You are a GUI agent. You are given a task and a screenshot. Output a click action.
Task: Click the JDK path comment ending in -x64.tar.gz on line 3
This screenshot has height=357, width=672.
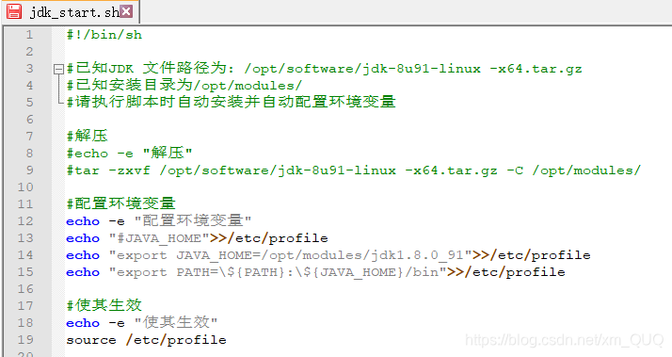pyautogui.click(x=325, y=68)
